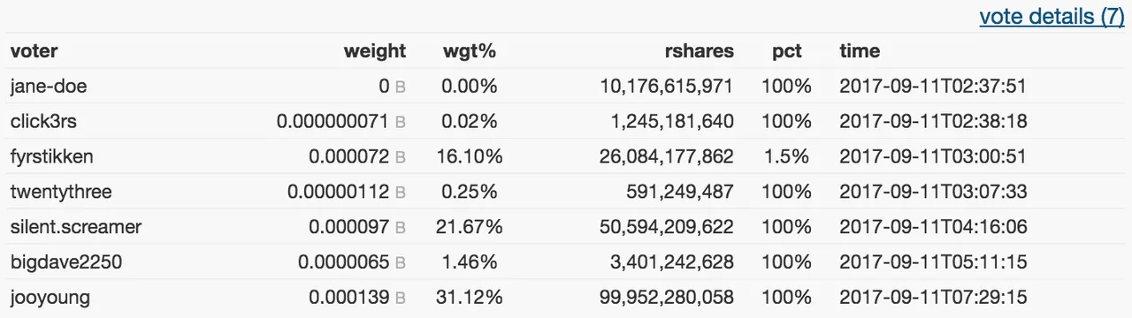Select voter jooyoung
The width and height of the screenshot is (1132, 318).
coord(50,298)
